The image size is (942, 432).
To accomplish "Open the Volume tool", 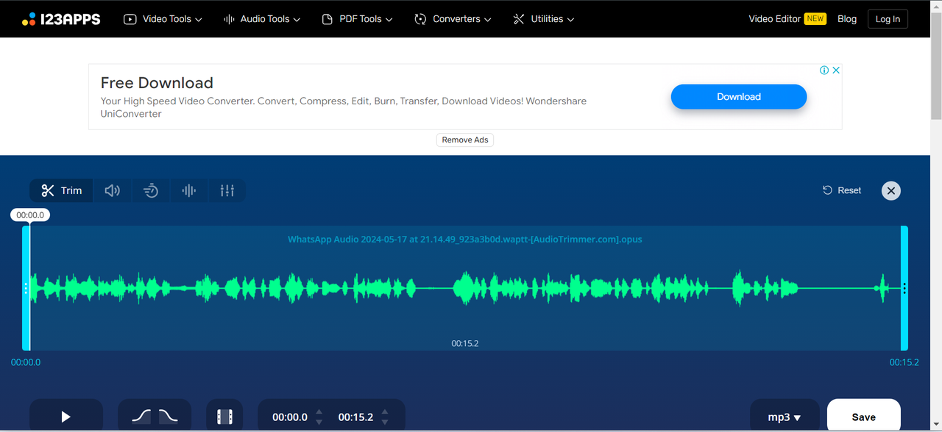I will point(113,191).
